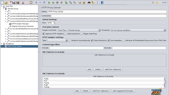Image resolution: width=169 pixels, height=95 pixels.
Task: Select the HTTP Header Manager tree item
Action: 20,24
